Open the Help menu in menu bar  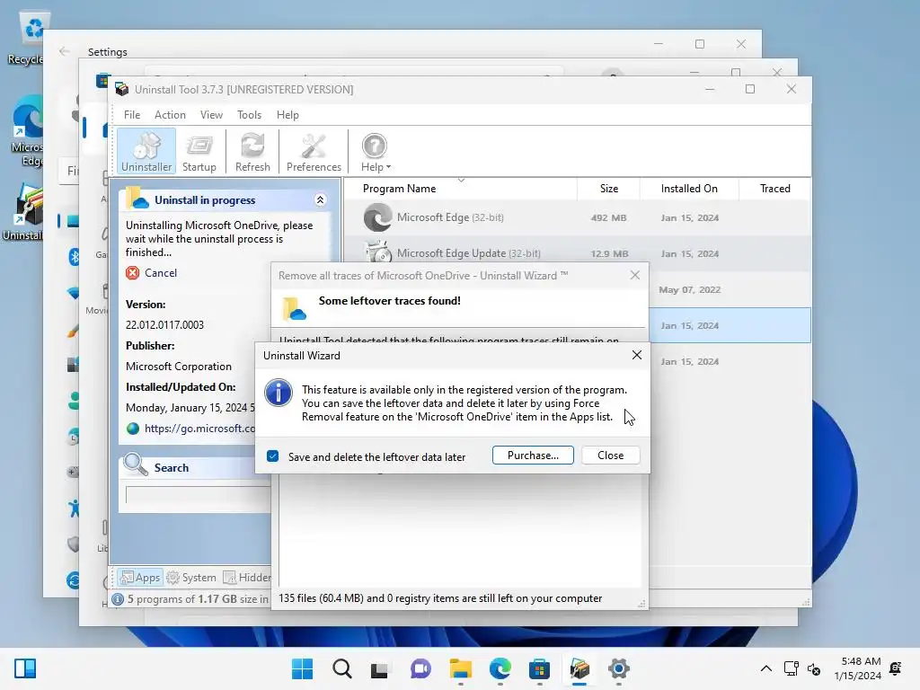[287, 115]
